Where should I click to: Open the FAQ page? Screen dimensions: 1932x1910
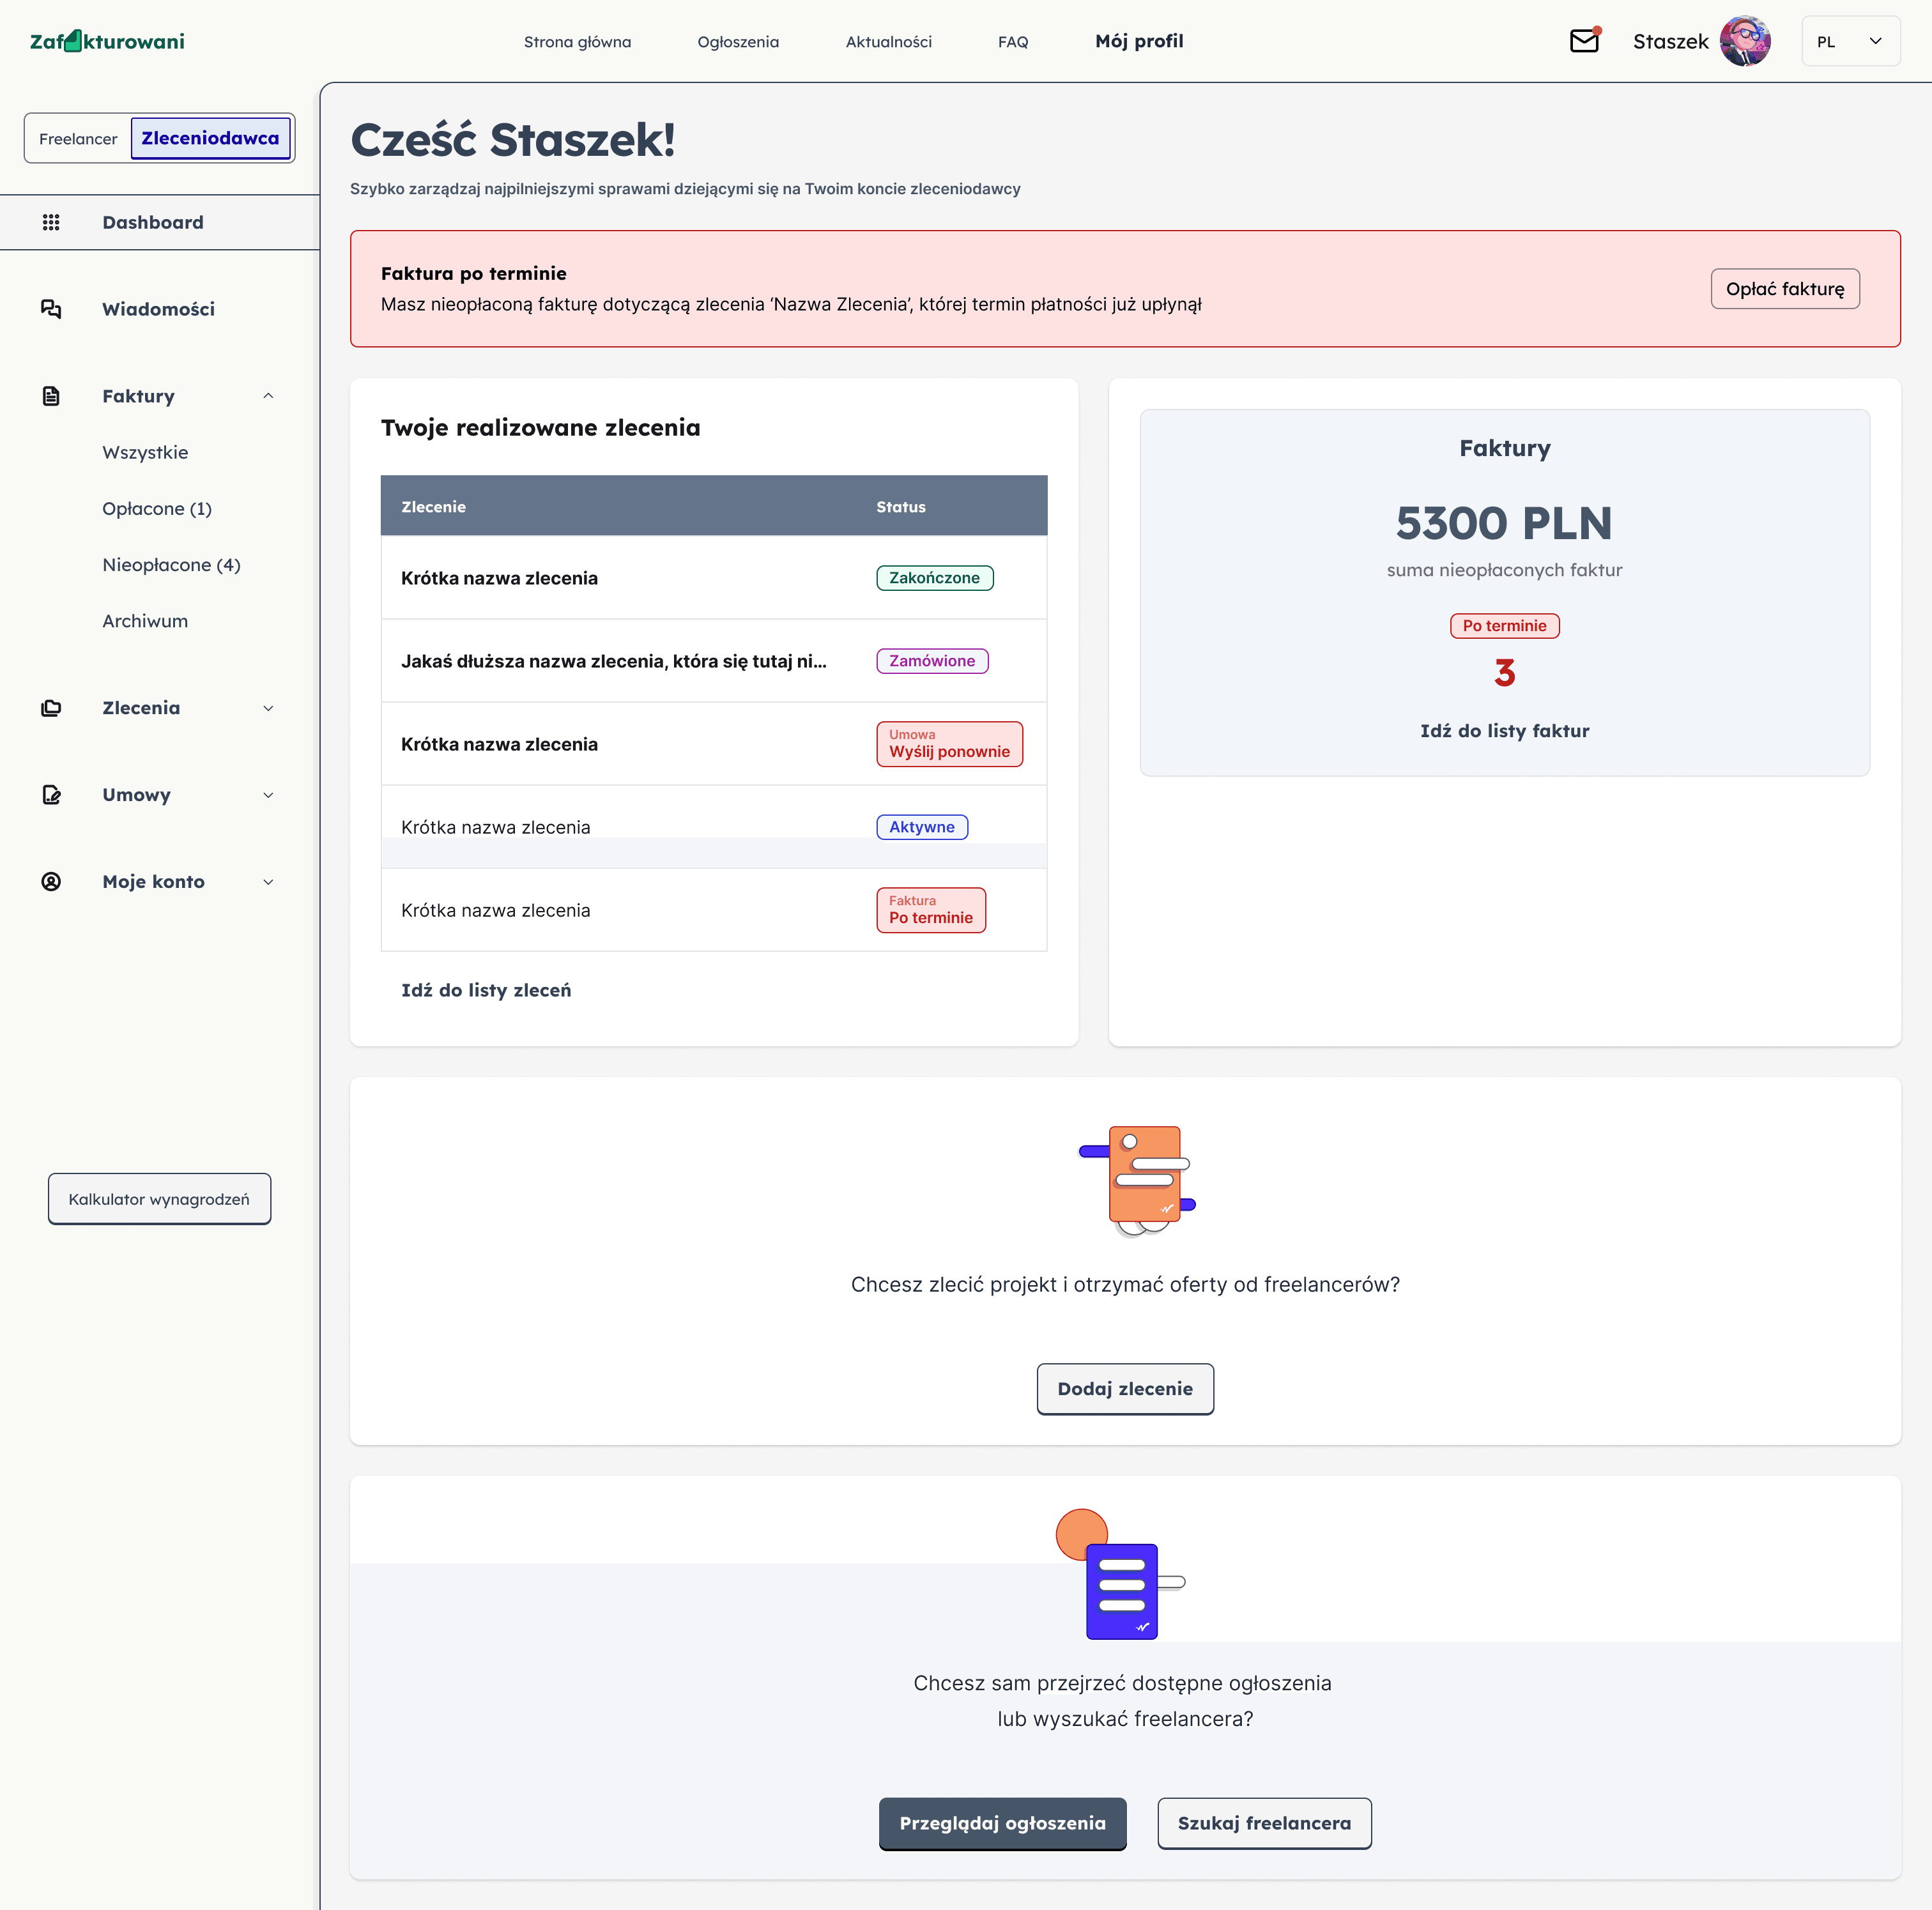(x=1013, y=42)
